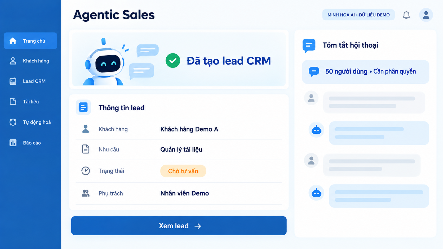
Task: Click the first bot avatar in conversation
Action: coord(316,130)
